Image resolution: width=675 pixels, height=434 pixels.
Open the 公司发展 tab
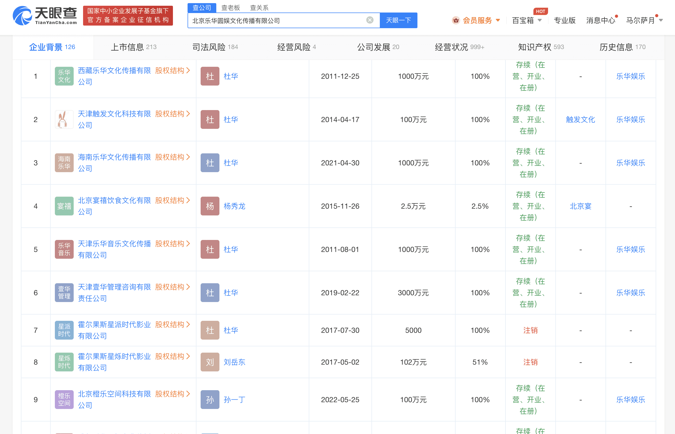[x=378, y=47]
